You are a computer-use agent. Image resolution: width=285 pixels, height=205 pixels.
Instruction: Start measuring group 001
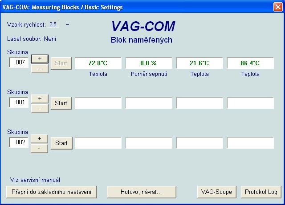tap(61, 103)
